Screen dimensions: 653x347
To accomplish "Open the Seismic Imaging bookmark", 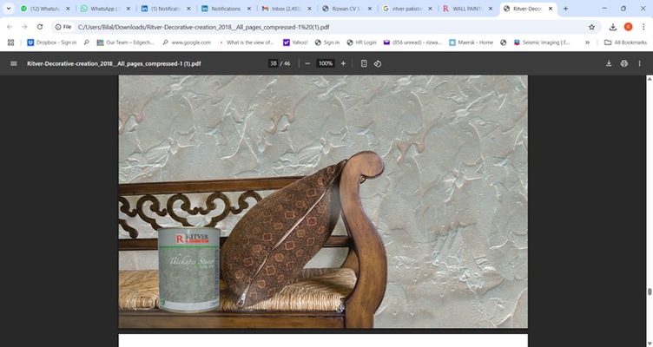I will (x=541, y=43).
